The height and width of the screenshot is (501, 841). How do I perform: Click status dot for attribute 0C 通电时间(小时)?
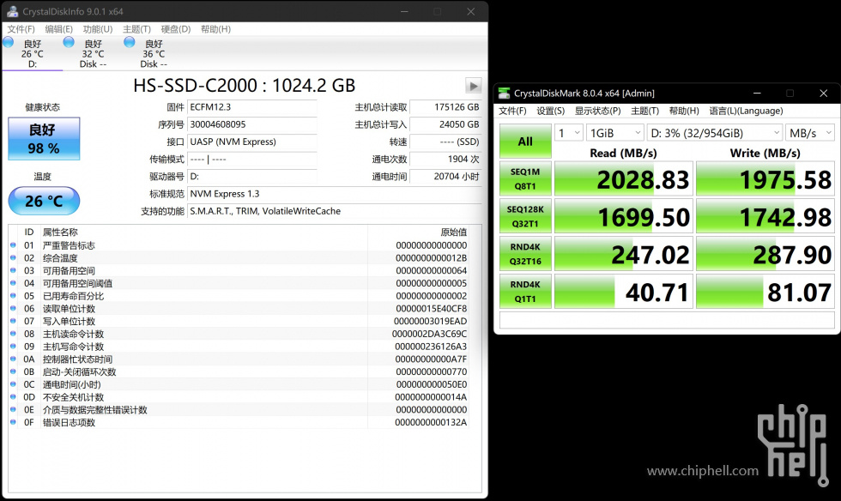pyautogui.click(x=14, y=384)
